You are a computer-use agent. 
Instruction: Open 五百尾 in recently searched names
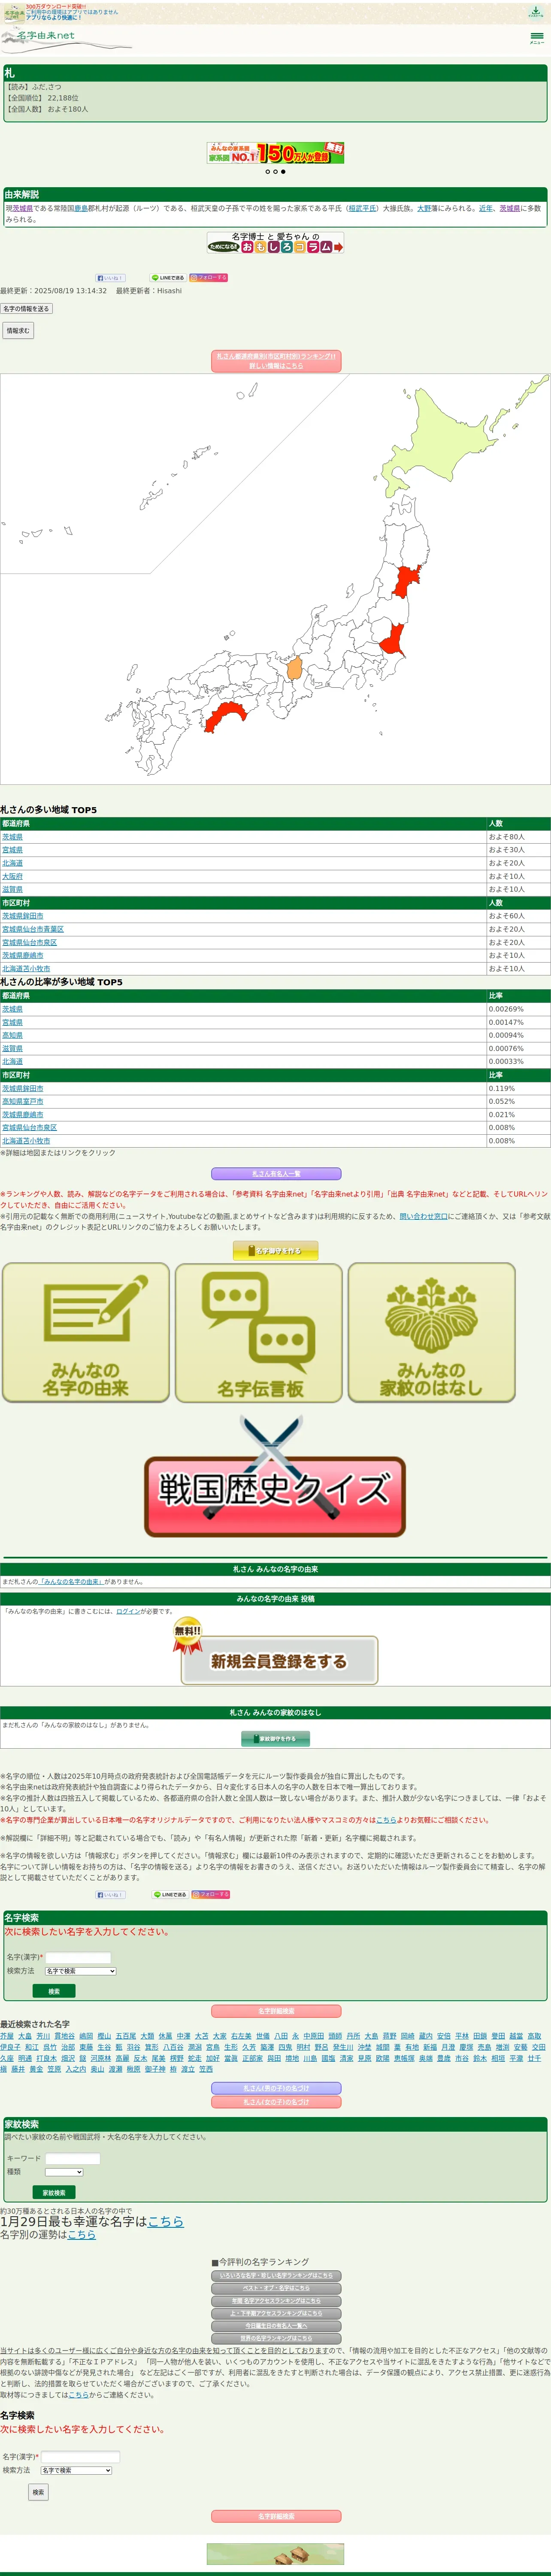click(x=126, y=2036)
